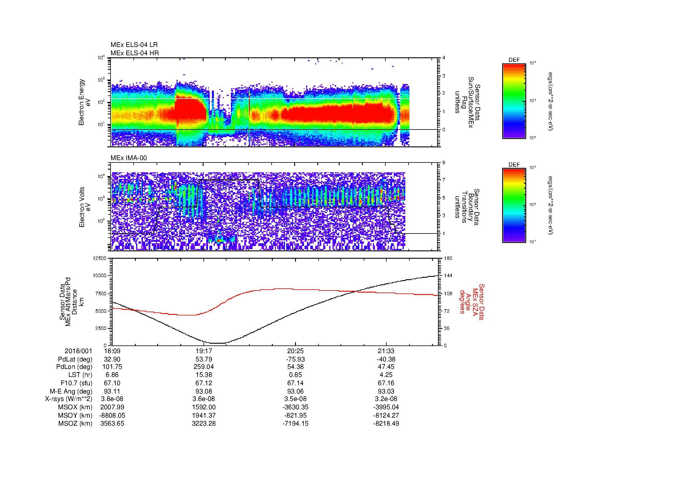Image resolution: width=695 pixels, height=491 pixels.
Task: Click the 'LST (hr)' row label
Action: coord(81,375)
